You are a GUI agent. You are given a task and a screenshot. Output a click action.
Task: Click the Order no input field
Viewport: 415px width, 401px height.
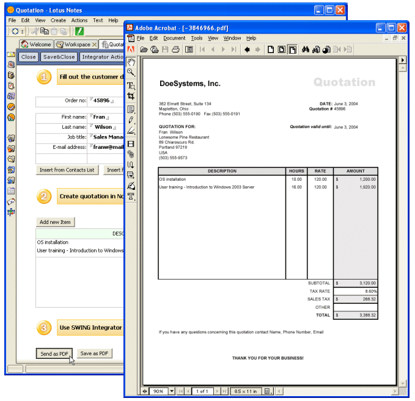(x=107, y=101)
